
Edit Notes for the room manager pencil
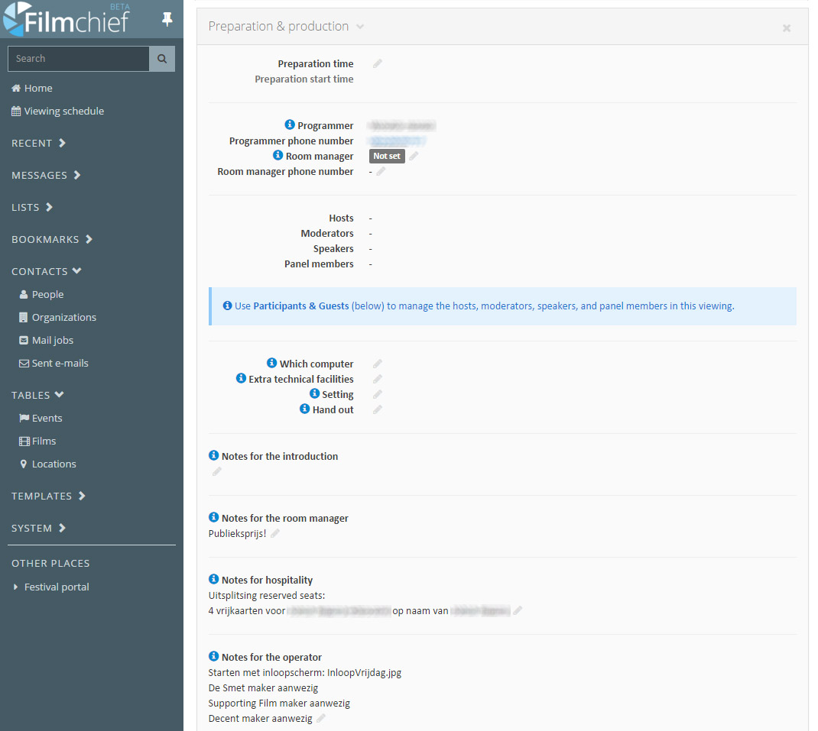pos(275,534)
